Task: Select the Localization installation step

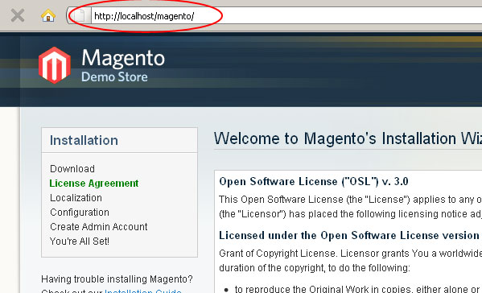Action: click(x=76, y=198)
